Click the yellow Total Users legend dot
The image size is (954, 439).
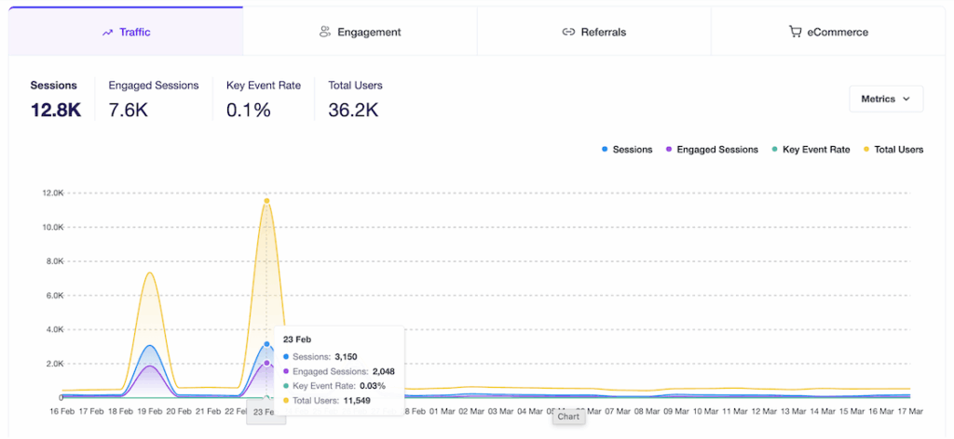[x=865, y=150]
